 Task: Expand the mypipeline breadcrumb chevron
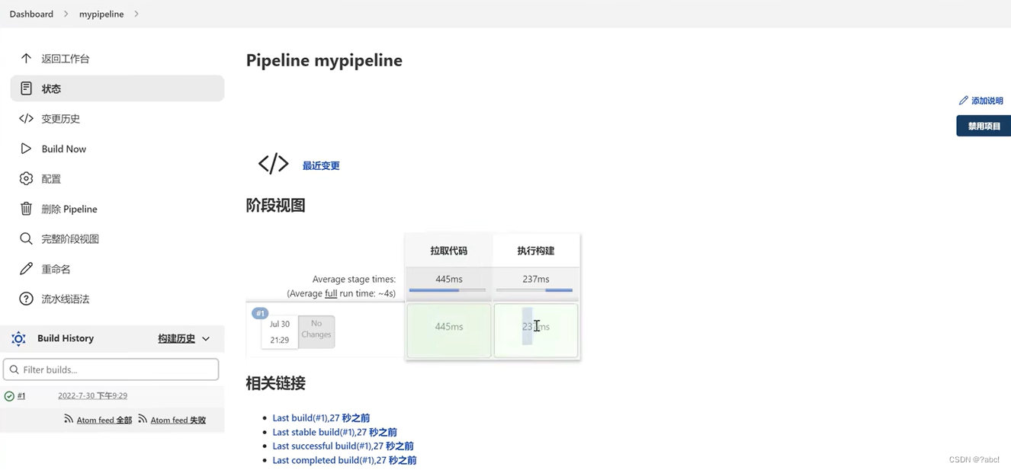(x=135, y=14)
